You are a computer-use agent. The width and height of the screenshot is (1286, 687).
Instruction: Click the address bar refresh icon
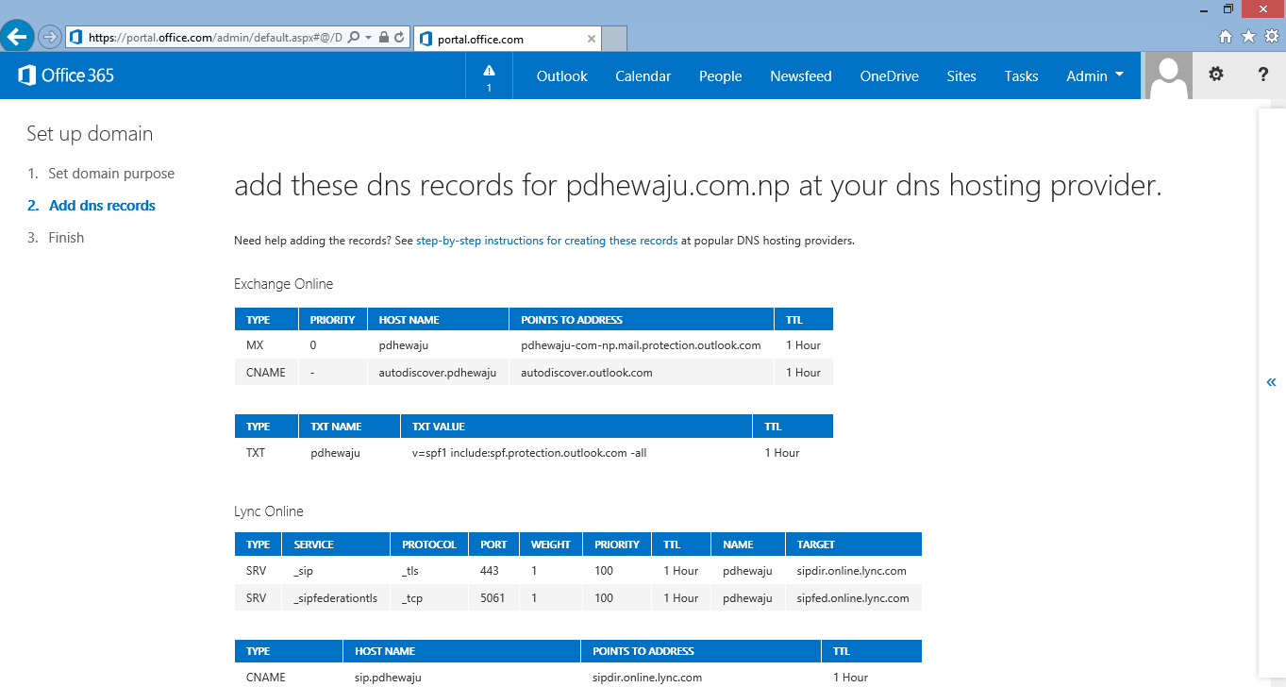coord(399,38)
